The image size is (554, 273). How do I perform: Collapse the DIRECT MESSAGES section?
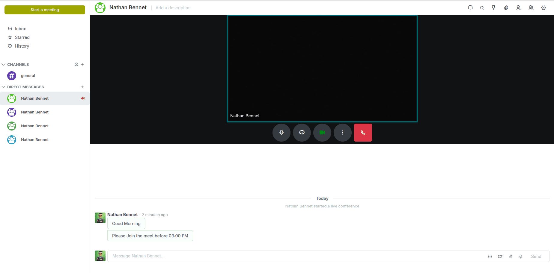click(3, 87)
